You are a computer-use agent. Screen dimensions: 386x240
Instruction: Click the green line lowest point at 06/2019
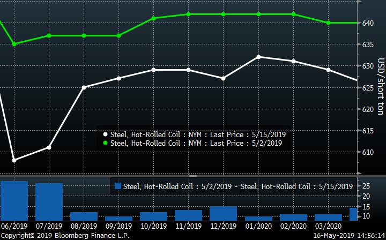coord(14,44)
